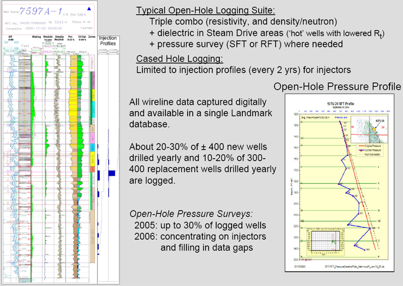This screenshot has height=286, width=403.
Task: Click 'Limited to injection profiles' sentence
Action: [x=243, y=70]
